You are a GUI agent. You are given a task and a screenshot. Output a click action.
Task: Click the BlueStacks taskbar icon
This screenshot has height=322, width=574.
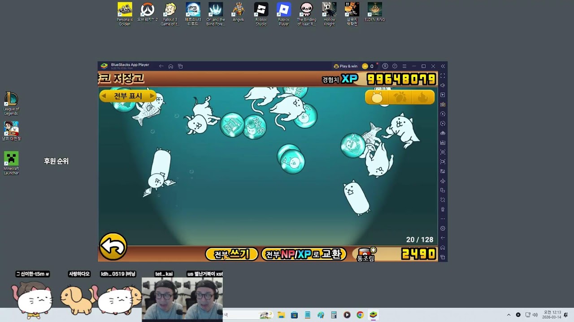[x=373, y=315]
